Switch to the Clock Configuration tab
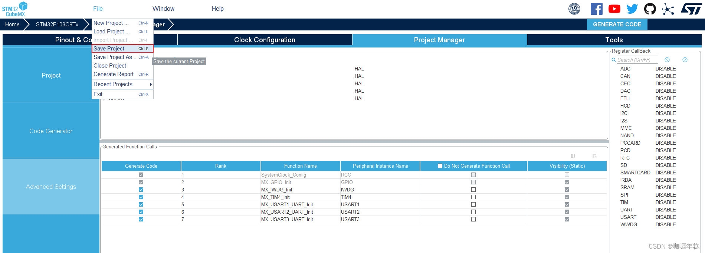 [x=265, y=40]
